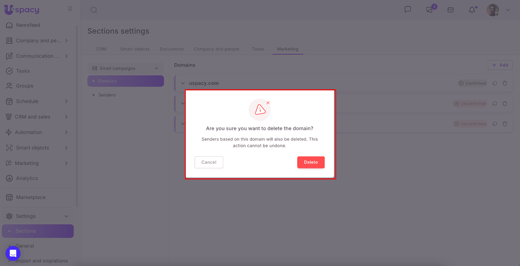Refresh the uspacy.com domain status
The width and height of the screenshot is (520, 266).
(x=495, y=83)
